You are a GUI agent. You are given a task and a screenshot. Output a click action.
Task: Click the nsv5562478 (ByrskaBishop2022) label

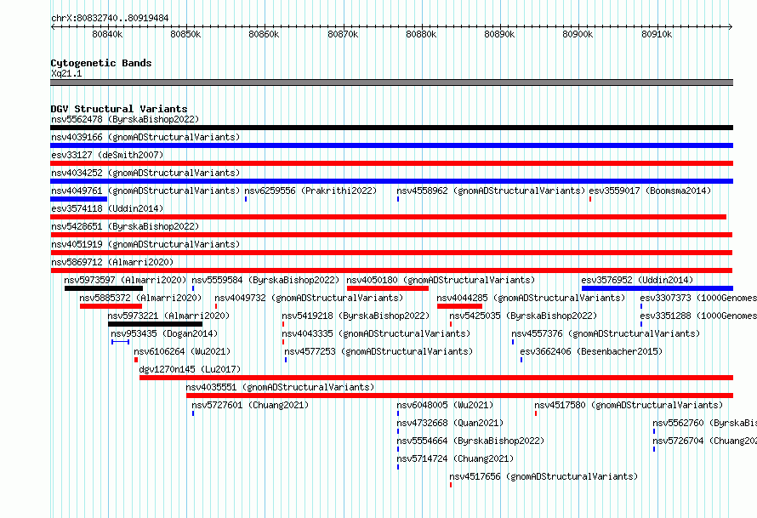(125, 119)
